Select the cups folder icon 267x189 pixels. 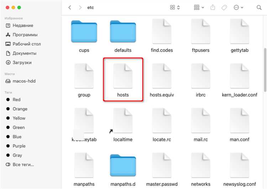(x=84, y=31)
